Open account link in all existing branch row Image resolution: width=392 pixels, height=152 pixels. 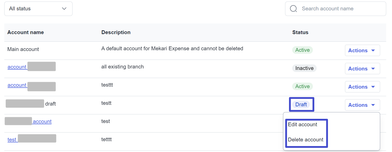tap(17, 67)
